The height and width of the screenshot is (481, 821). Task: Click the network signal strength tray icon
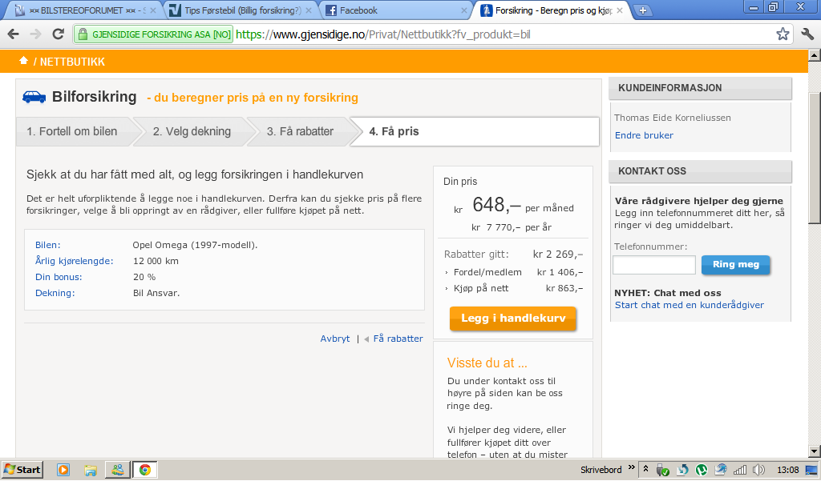pyautogui.click(x=740, y=470)
